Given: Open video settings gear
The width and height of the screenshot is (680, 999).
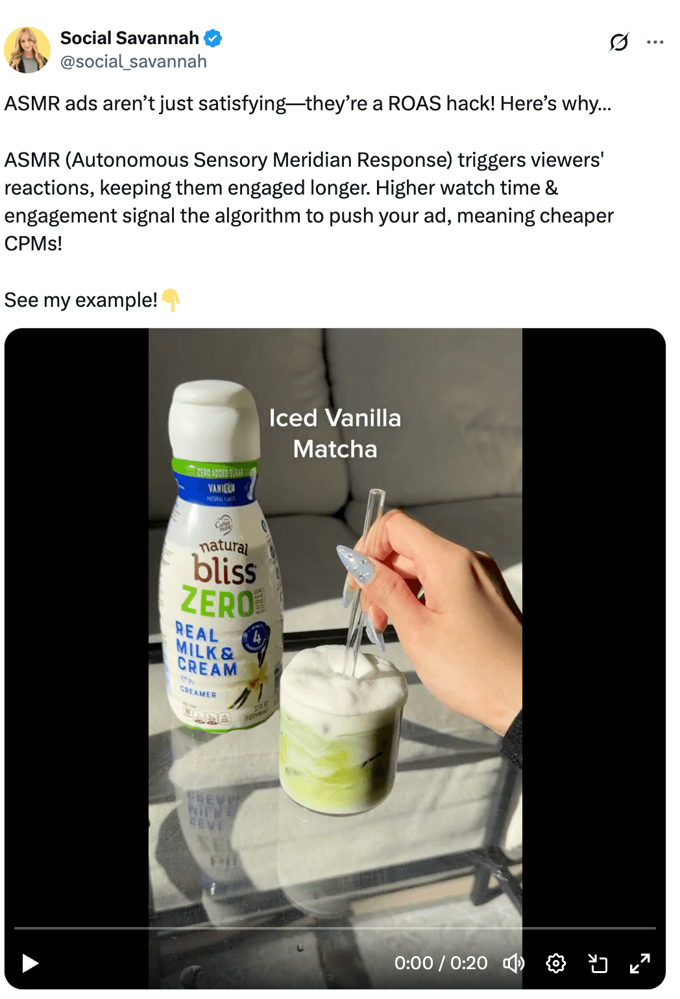Looking at the screenshot, I should tap(556, 963).
